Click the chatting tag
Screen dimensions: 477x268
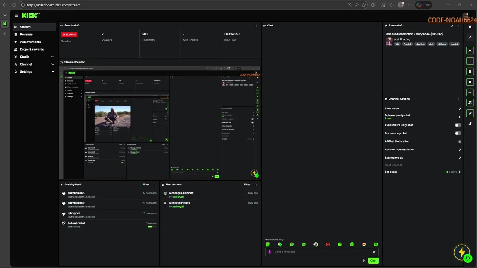420,44
